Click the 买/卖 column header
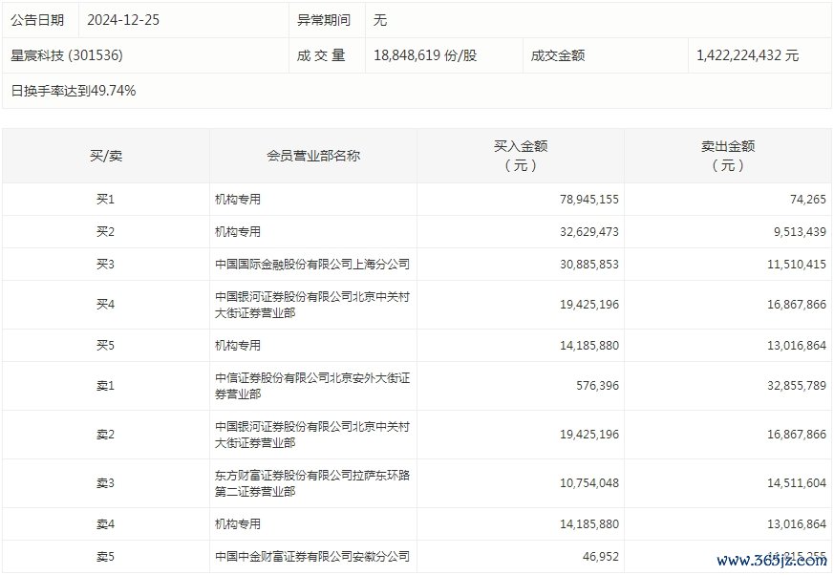Image resolution: width=834 pixels, height=575 pixels. [x=106, y=156]
